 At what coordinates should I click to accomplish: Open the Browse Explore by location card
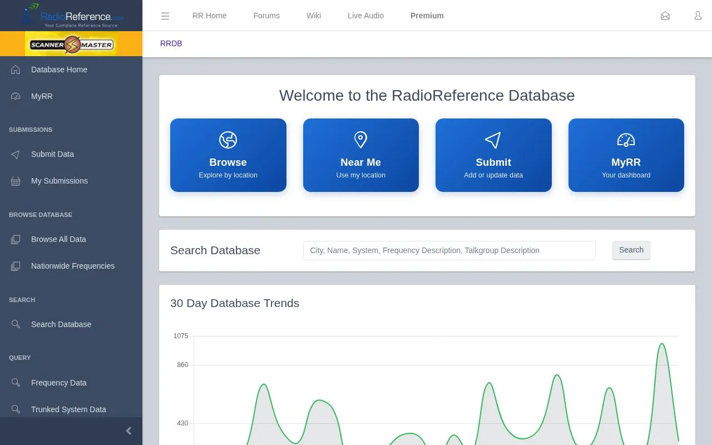[x=228, y=155]
